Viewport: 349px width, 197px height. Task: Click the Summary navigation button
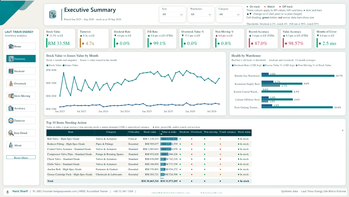pos(21,59)
